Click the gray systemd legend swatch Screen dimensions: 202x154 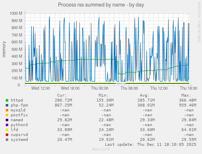[x=7, y=140]
